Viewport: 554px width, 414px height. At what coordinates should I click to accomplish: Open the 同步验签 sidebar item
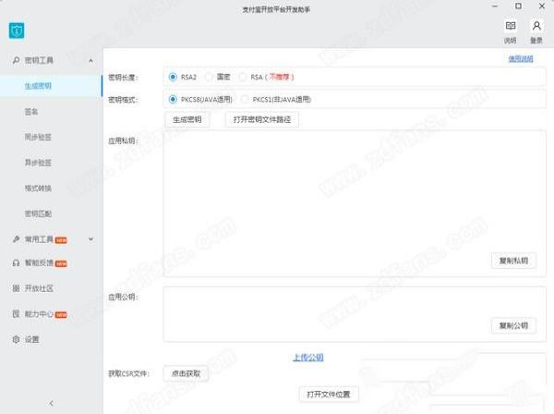tap(38, 137)
